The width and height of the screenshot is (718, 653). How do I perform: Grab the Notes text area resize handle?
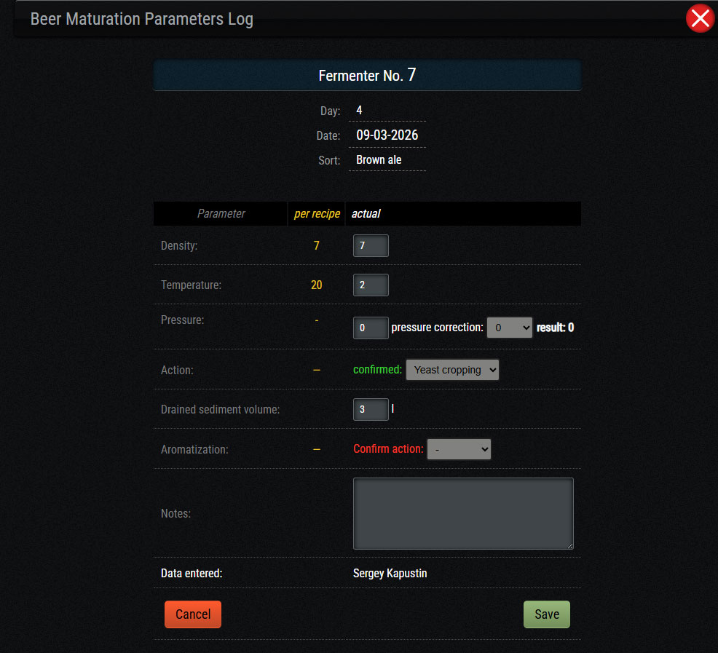(569, 545)
